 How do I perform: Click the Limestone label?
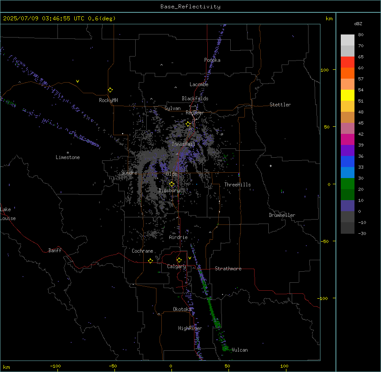point(68,157)
